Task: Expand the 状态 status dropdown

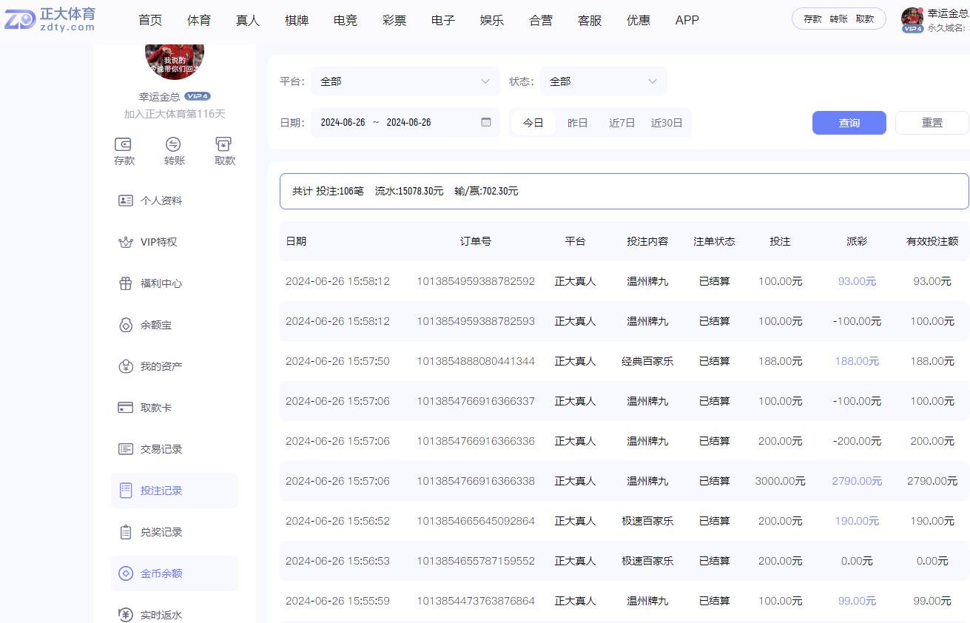Action: pos(603,81)
